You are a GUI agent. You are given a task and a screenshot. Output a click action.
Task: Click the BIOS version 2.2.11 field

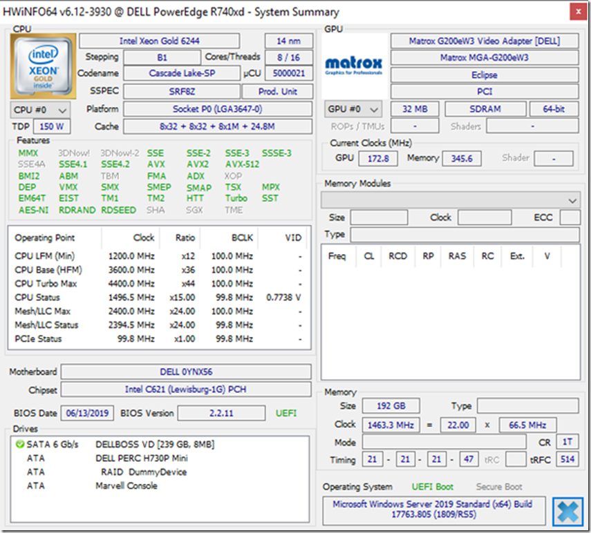point(221,413)
